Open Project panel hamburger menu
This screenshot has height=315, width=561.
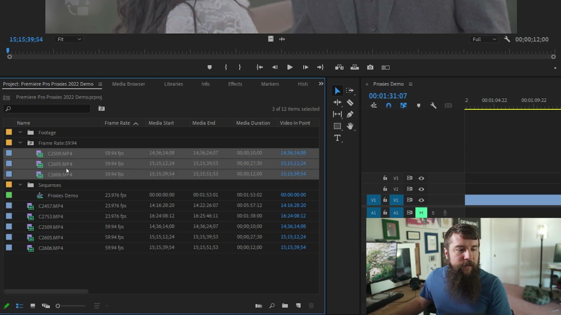100,84
